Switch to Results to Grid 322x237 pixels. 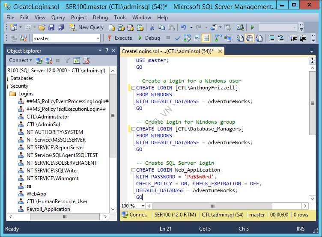tap(250, 38)
